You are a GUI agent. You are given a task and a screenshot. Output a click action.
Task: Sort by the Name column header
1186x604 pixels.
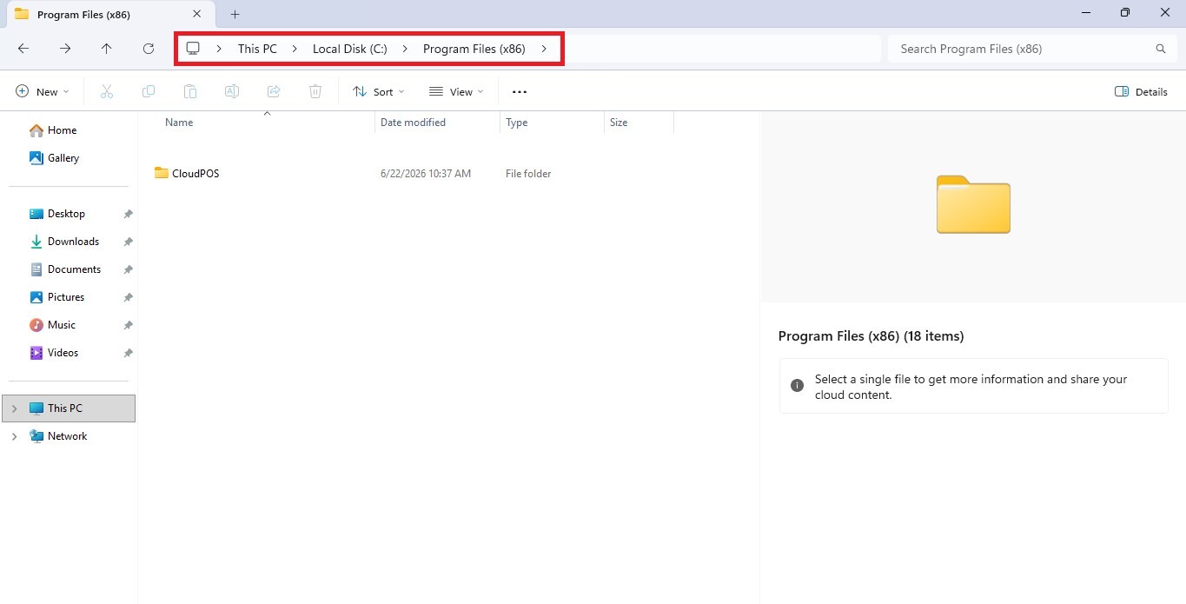point(179,123)
